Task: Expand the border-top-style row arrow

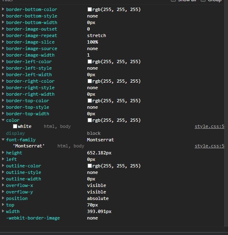Action: [x=3, y=107]
